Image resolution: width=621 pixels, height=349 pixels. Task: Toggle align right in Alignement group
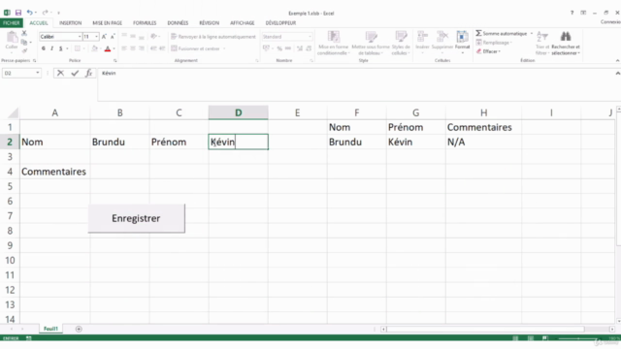(x=142, y=48)
